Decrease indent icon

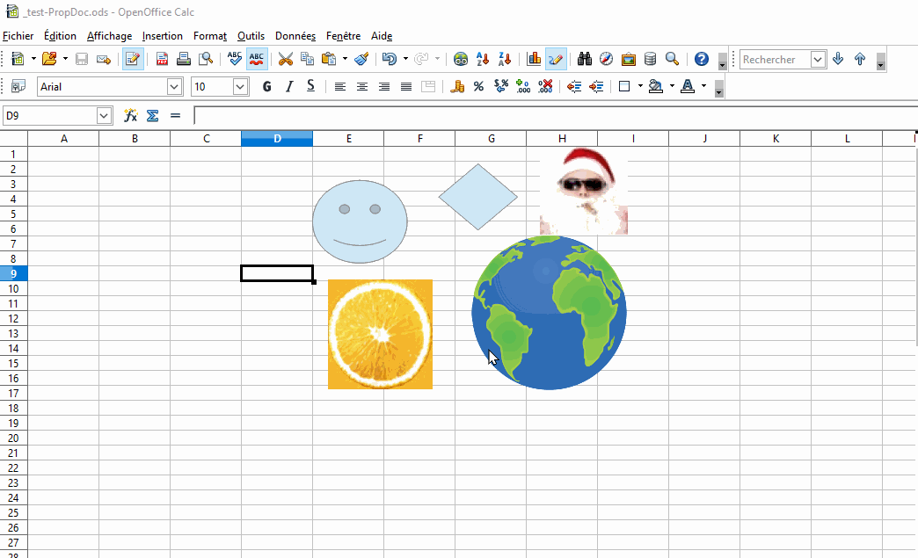(574, 87)
